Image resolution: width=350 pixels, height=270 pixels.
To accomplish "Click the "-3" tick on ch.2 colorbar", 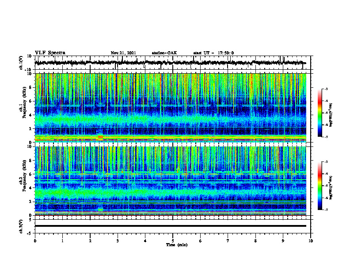I will point(326,162).
